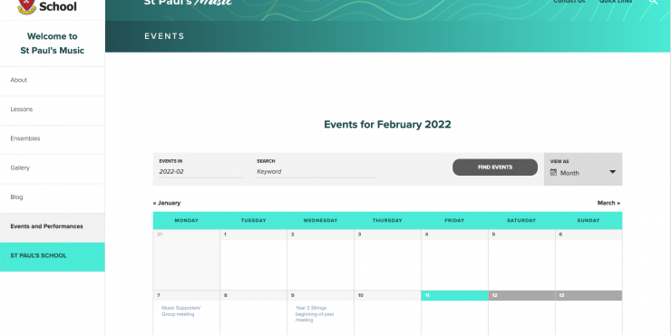Viewport: 671px width, 335px height.
Task: Expand the View As dropdown arrow
Action: [612, 172]
